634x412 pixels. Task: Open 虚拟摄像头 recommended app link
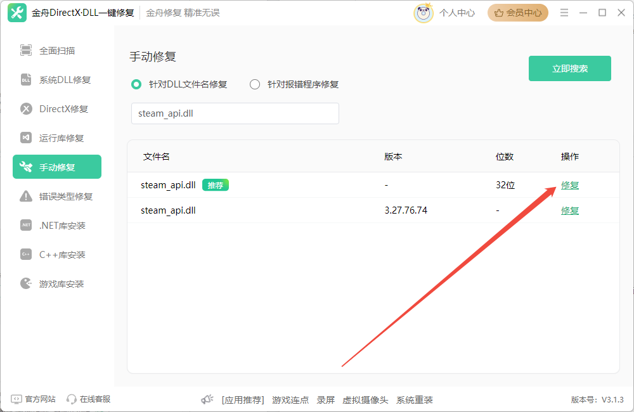(365, 400)
